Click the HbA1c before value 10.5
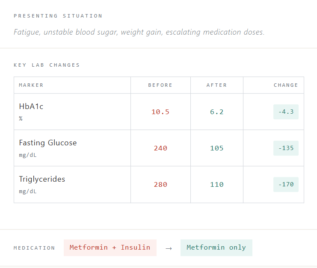The image size is (317, 268). (160, 112)
